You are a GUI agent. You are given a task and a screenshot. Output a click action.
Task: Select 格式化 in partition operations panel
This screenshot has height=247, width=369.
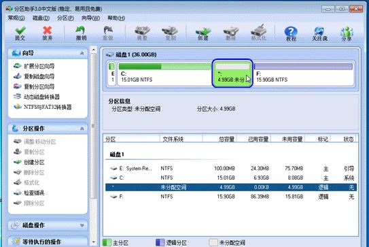(x=27, y=182)
